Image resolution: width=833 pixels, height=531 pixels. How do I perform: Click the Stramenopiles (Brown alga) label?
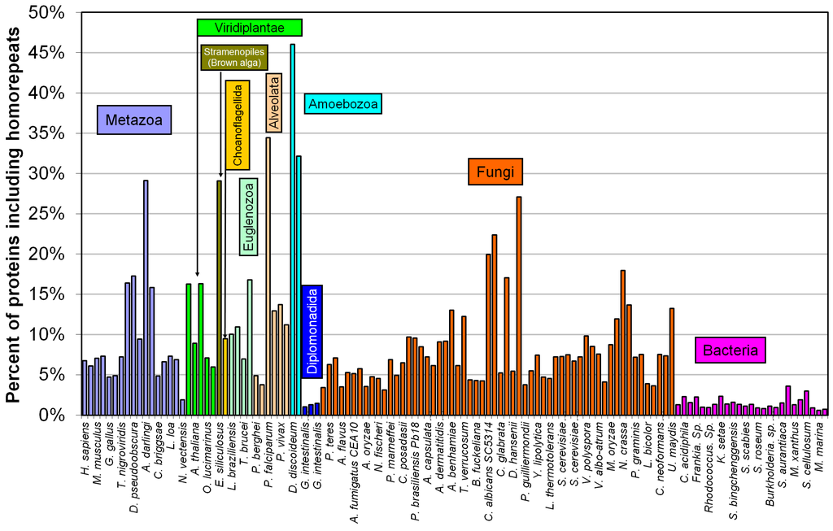[x=233, y=57]
